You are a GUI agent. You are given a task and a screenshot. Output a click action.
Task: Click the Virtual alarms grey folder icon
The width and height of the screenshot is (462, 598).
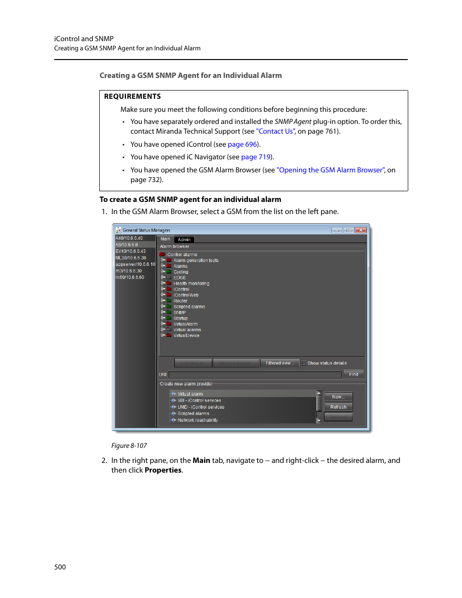(x=169, y=330)
